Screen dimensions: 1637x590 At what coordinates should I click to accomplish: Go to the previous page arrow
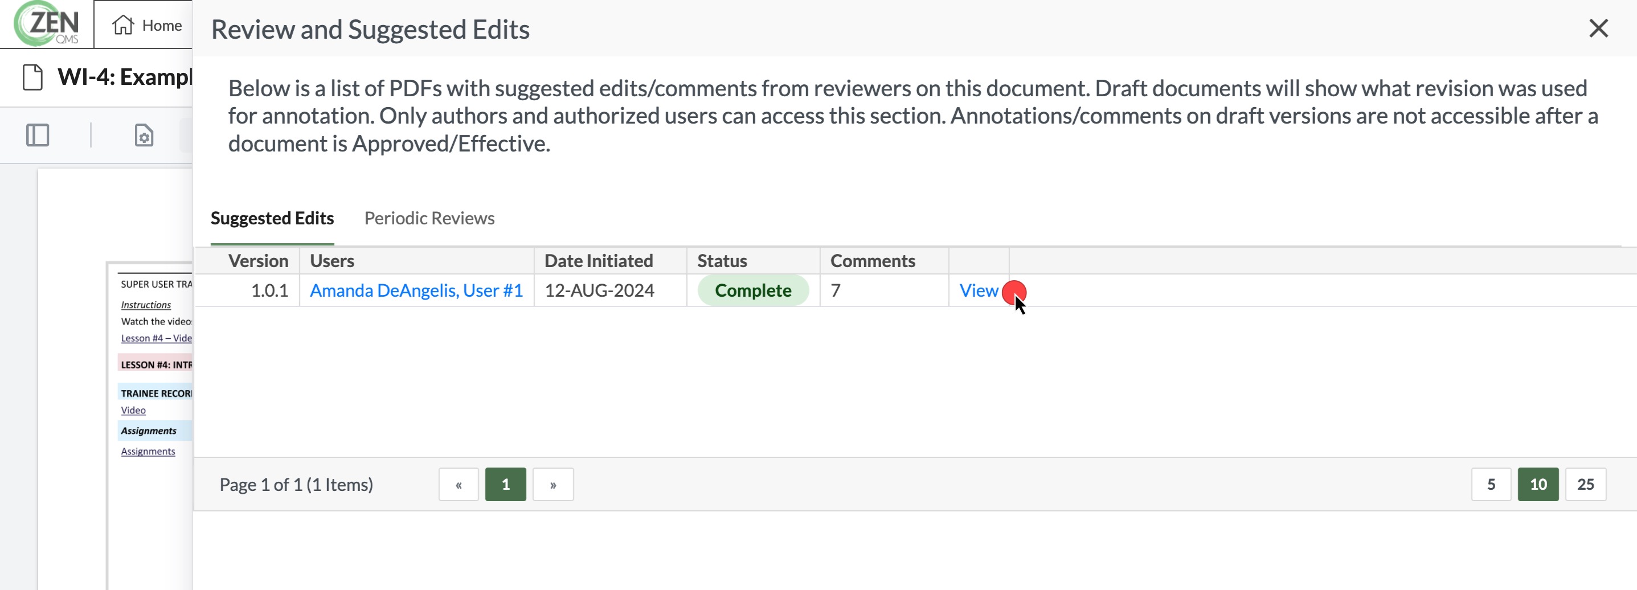[x=458, y=485]
